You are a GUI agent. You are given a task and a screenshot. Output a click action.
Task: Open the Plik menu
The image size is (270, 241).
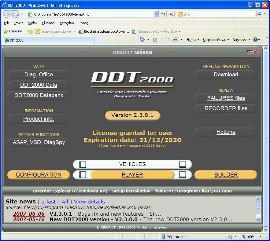pyautogui.click(x=6, y=23)
